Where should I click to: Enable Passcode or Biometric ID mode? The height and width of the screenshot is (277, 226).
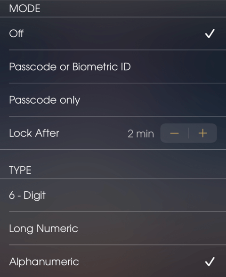(x=113, y=66)
